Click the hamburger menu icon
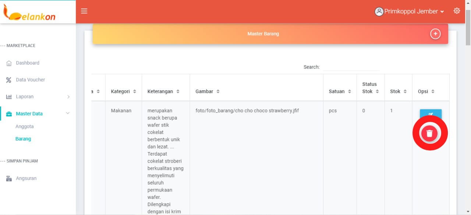 [84, 11]
